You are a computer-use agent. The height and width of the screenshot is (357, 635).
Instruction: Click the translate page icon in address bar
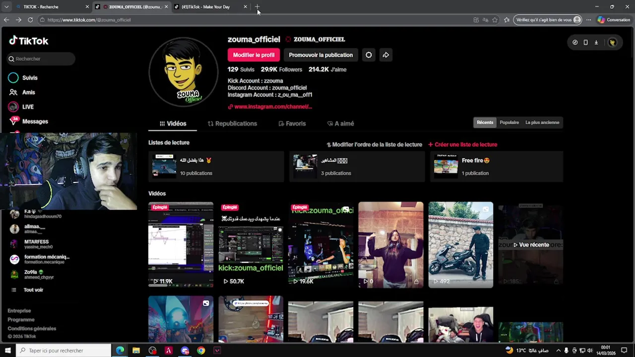tap(485, 20)
